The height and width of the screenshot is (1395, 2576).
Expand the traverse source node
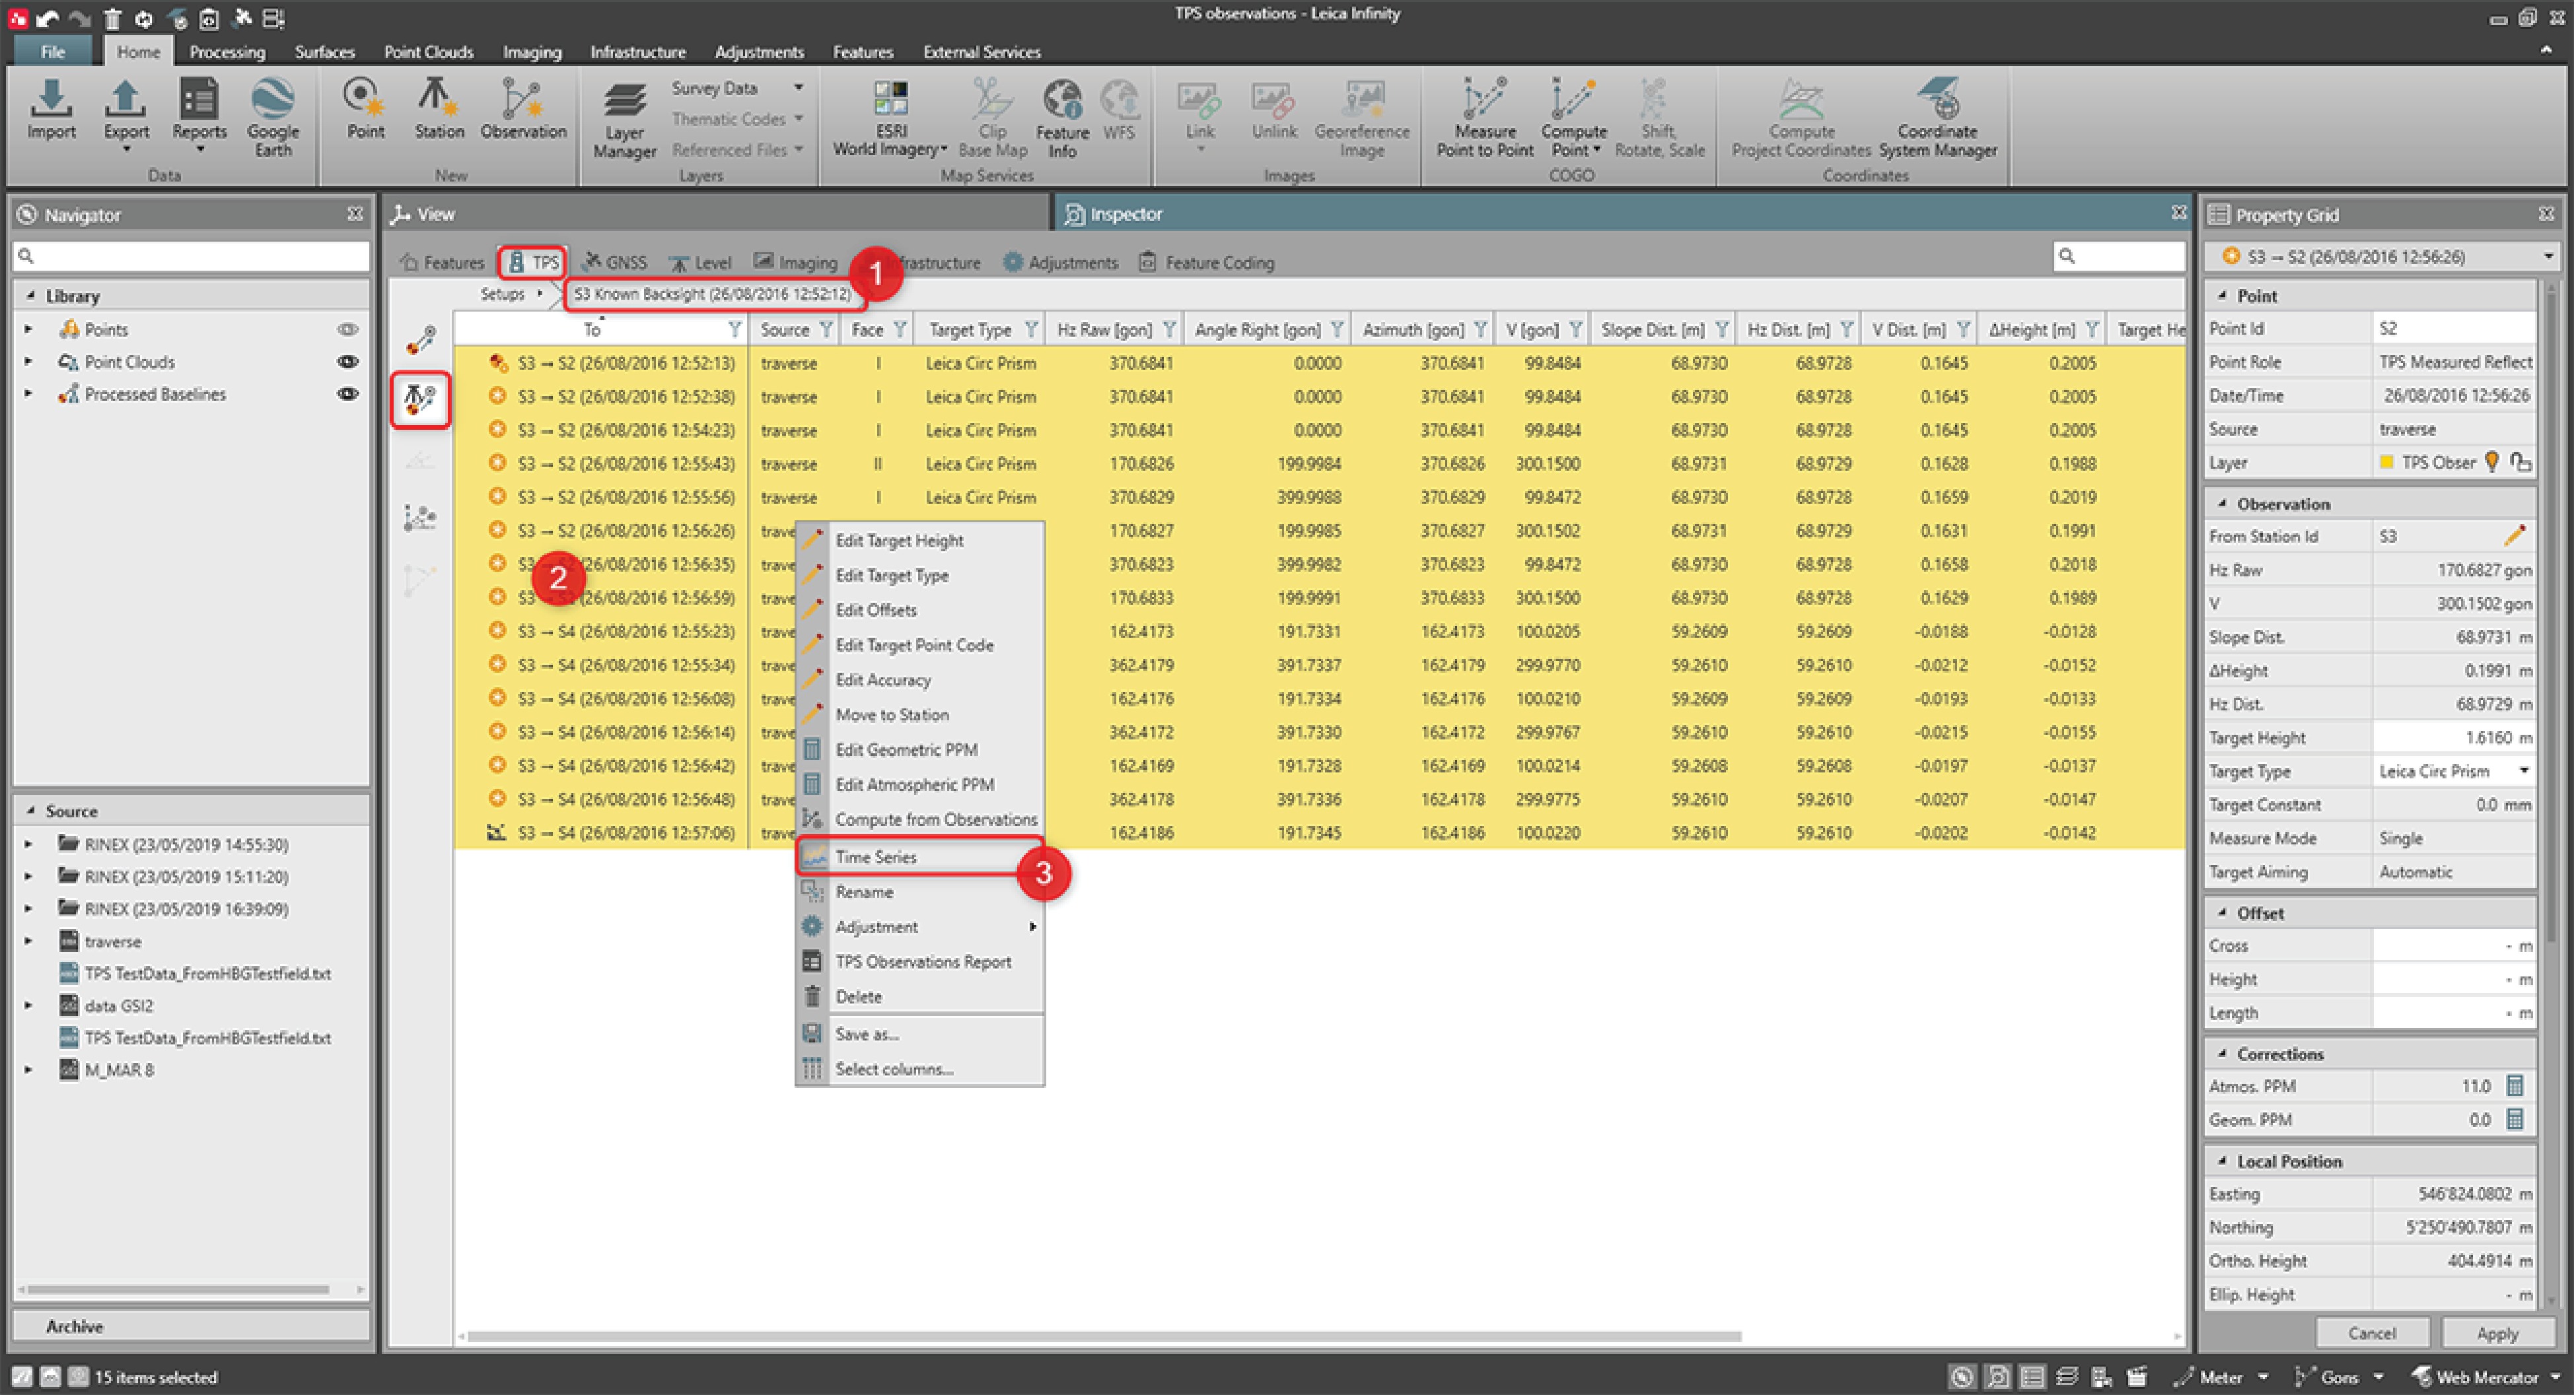click(28, 941)
